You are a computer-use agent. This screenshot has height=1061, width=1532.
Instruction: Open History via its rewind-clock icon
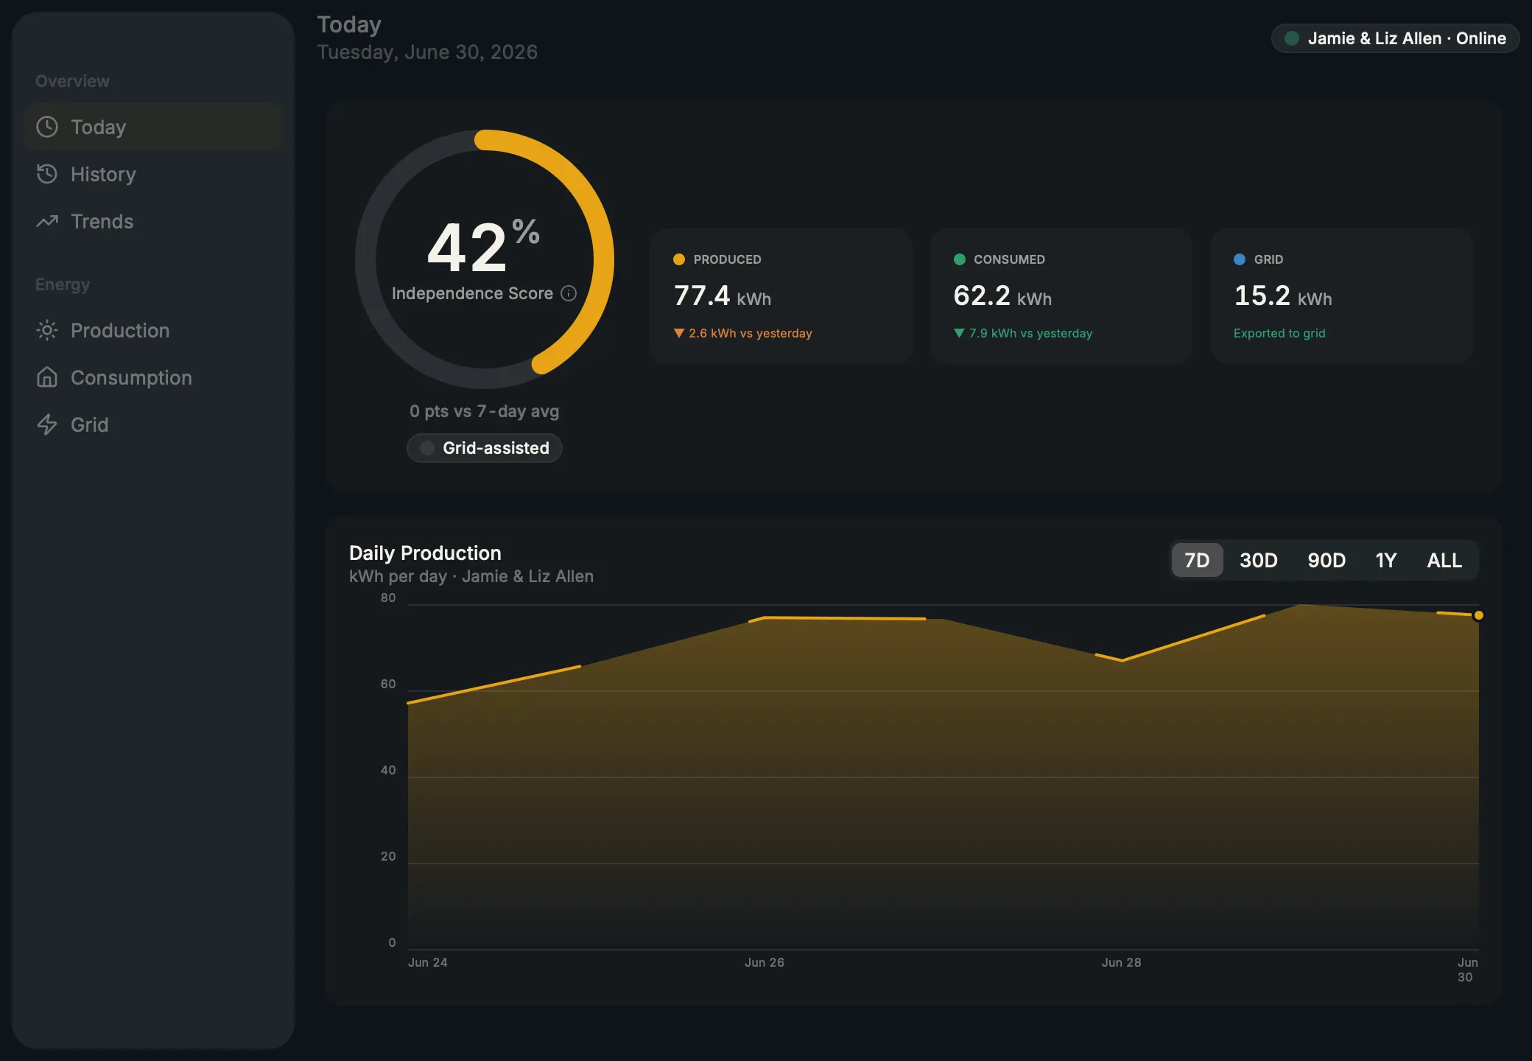(x=47, y=174)
